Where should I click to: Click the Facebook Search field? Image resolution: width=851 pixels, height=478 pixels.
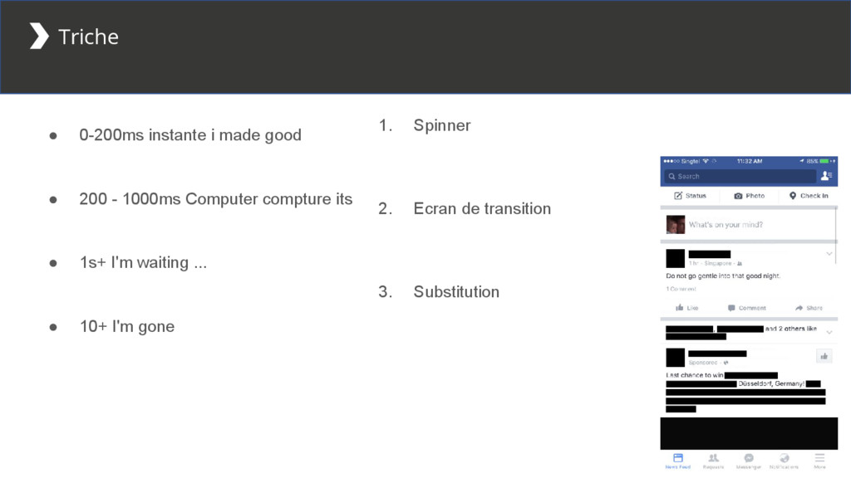tap(740, 176)
